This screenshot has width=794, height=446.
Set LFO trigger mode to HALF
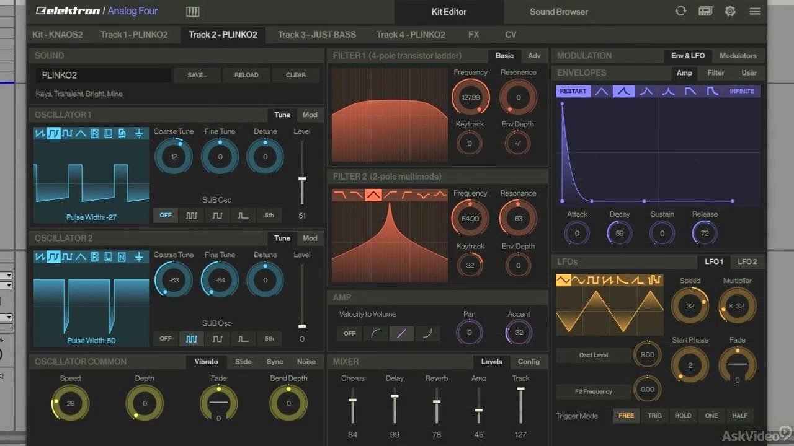[739, 416]
